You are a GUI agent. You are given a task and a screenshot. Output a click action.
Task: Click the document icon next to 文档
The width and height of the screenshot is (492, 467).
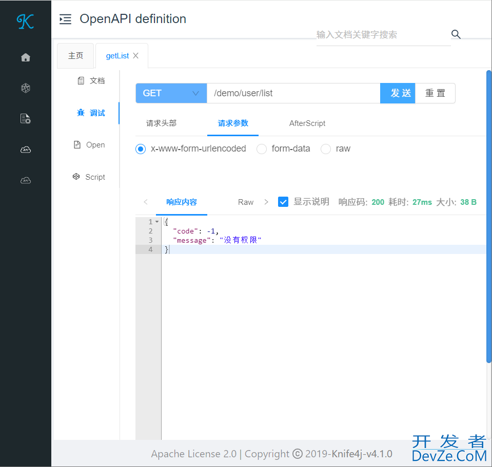click(x=81, y=80)
